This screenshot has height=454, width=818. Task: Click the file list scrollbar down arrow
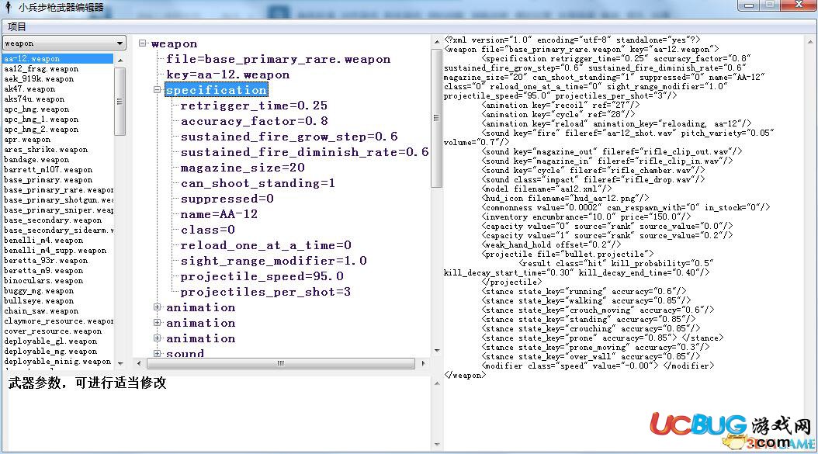tap(120, 363)
